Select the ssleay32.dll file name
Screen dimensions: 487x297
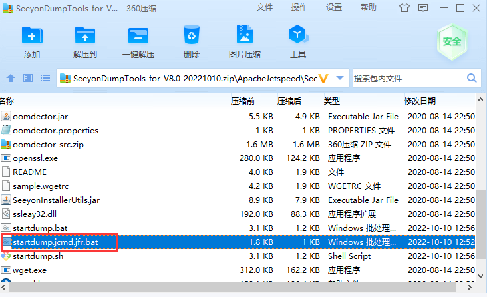tap(35, 214)
